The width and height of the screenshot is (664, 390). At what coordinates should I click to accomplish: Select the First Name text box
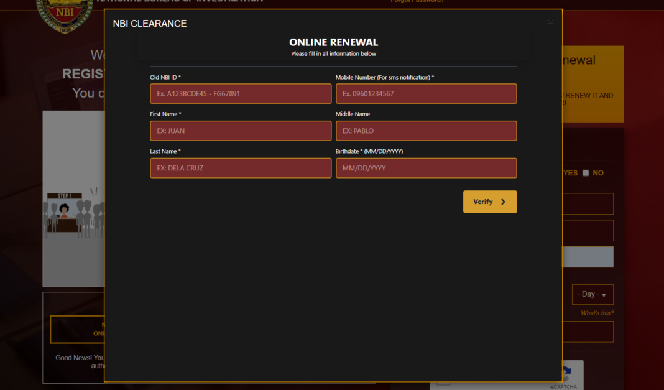(241, 131)
